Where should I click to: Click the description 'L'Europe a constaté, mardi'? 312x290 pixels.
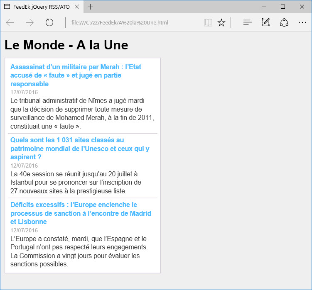coord(79,251)
